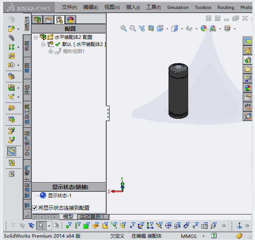255x240 pixels.
Task: Open the 工具(T) menu
Action: 153,7
